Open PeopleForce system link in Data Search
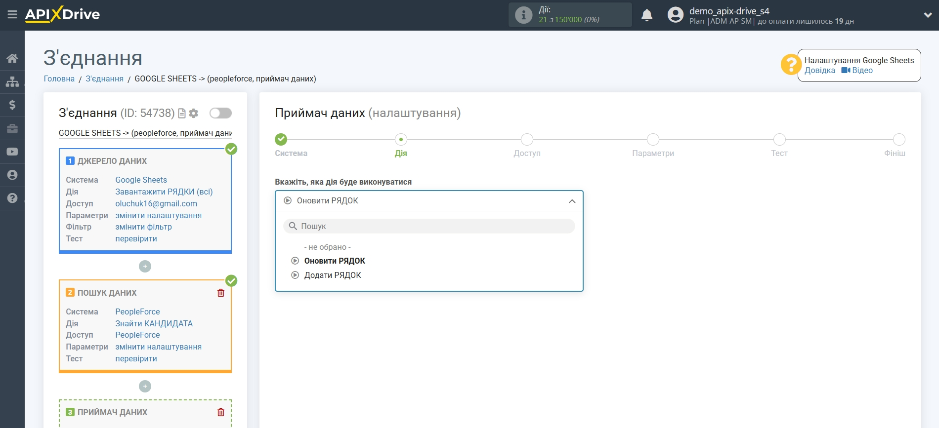The height and width of the screenshot is (428, 939). [138, 311]
